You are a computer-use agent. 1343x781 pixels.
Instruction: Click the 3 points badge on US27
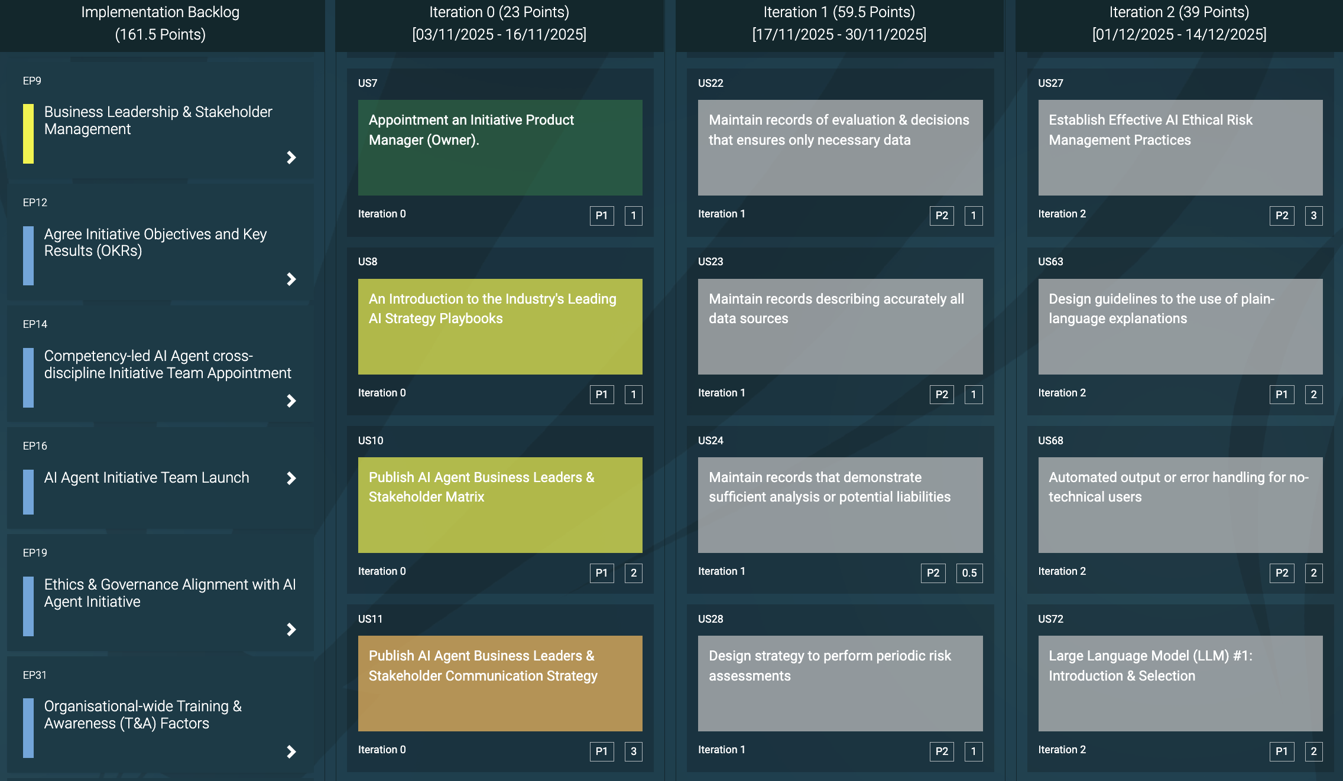tap(1313, 216)
